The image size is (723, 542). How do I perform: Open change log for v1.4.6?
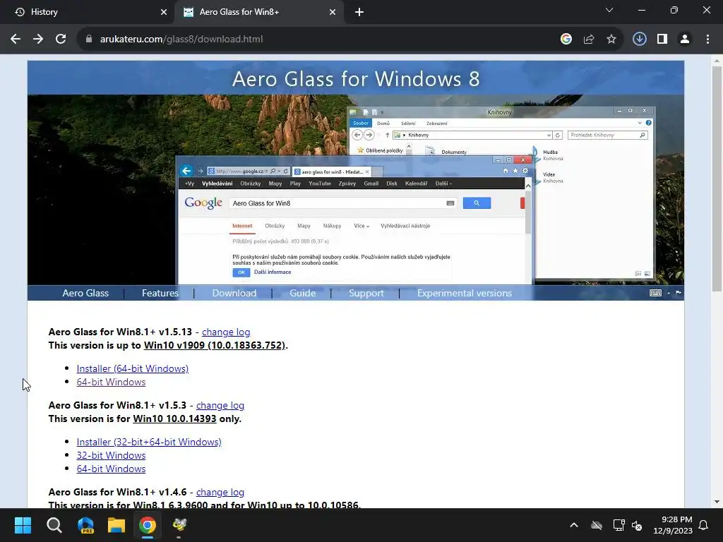click(220, 492)
